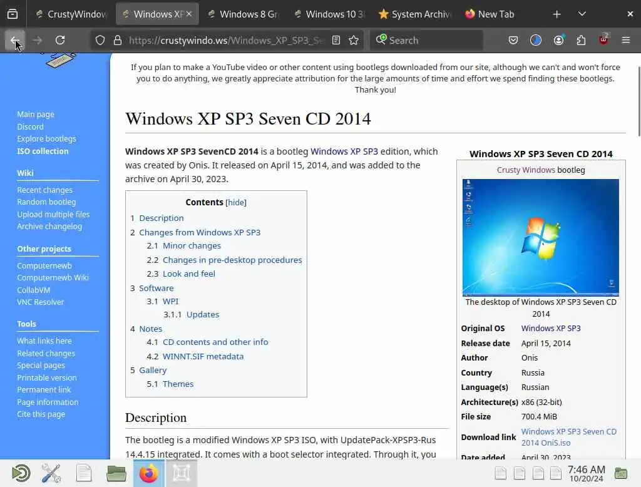
Task: Jump to WINNT.SIF metadata
Action: [203, 357]
